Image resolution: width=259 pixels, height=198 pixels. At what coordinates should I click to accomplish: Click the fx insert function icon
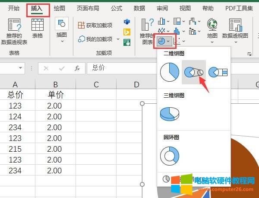[77, 68]
